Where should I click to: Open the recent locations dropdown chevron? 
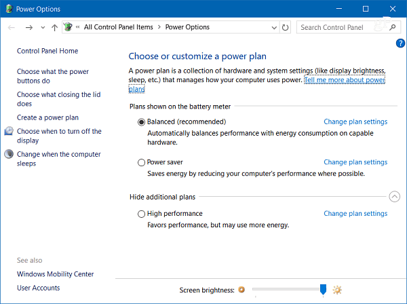coord(43,28)
